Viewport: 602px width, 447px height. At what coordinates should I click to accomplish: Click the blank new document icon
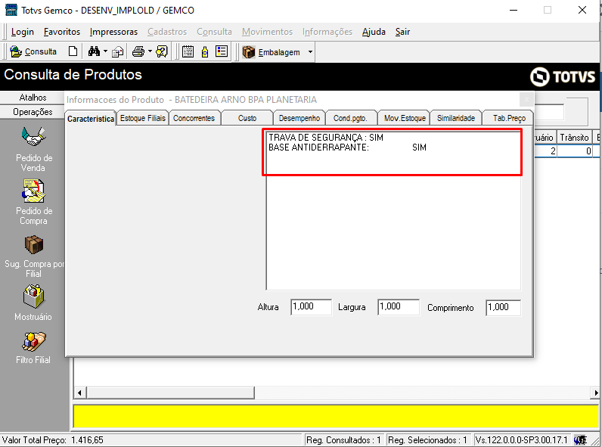(x=73, y=51)
